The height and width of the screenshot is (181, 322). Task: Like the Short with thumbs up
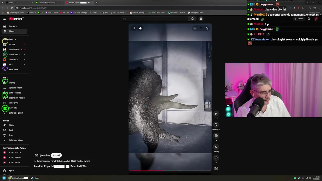[216, 114]
